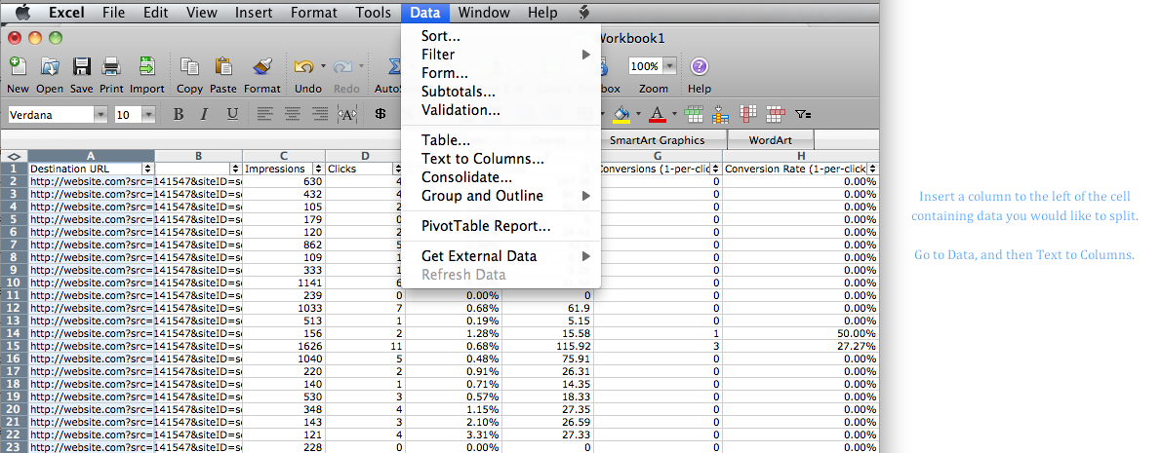This screenshot has height=453, width=1161.
Task: Click the select-all corner button
Action: click(x=14, y=156)
